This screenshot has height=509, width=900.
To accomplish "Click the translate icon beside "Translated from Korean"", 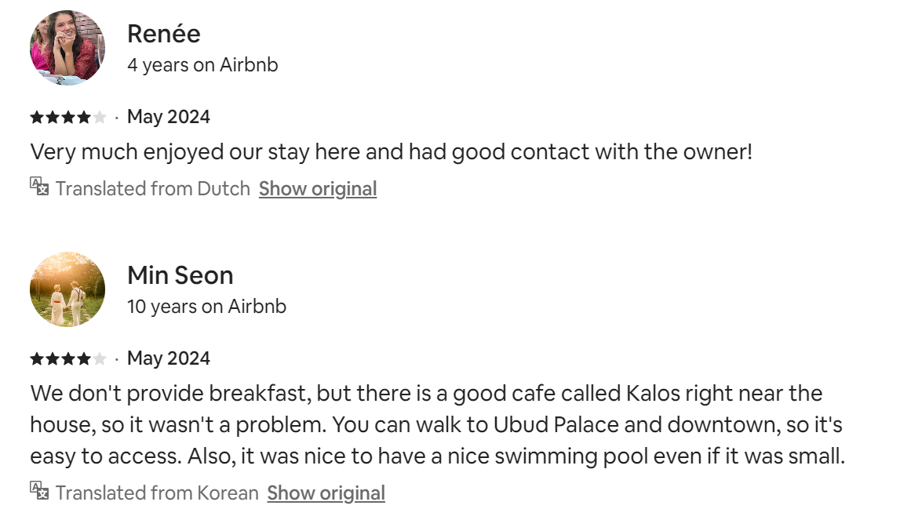I will pyautogui.click(x=39, y=491).
